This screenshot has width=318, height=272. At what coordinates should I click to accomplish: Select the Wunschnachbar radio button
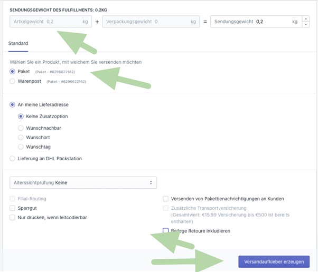(21, 128)
